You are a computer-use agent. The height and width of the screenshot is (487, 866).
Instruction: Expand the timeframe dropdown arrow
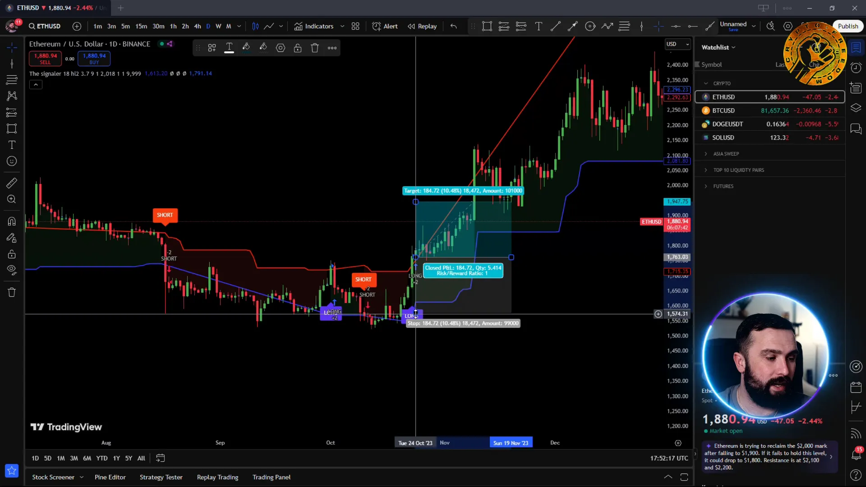(x=239, y=26)
